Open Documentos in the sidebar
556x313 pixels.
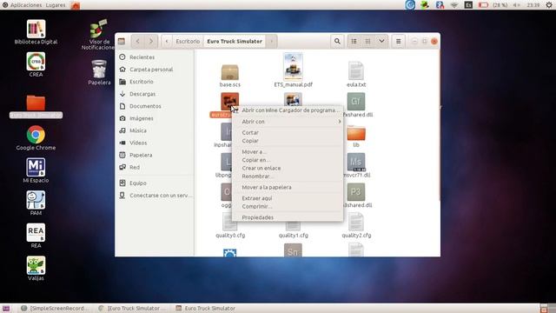point(155,106)
